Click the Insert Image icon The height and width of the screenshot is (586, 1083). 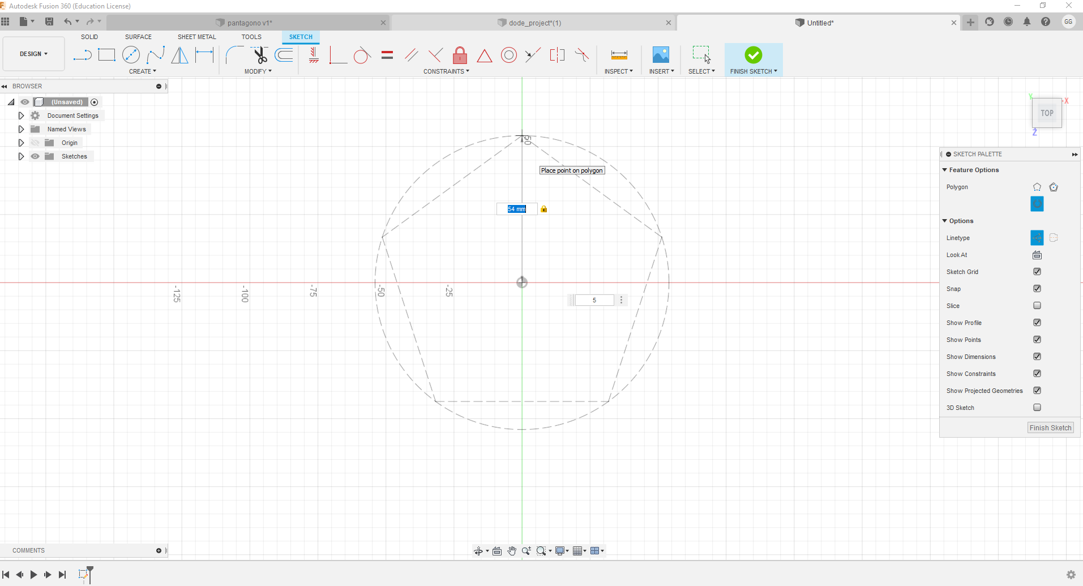tap(661, 55)
